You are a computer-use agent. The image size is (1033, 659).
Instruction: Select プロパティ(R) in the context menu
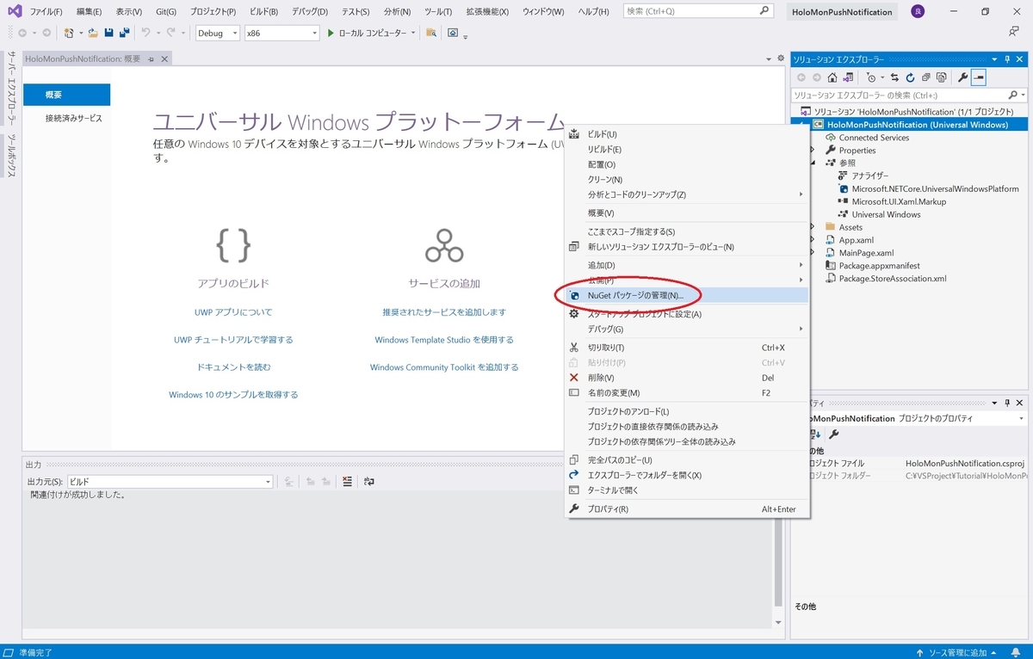(x=686, y=508)
